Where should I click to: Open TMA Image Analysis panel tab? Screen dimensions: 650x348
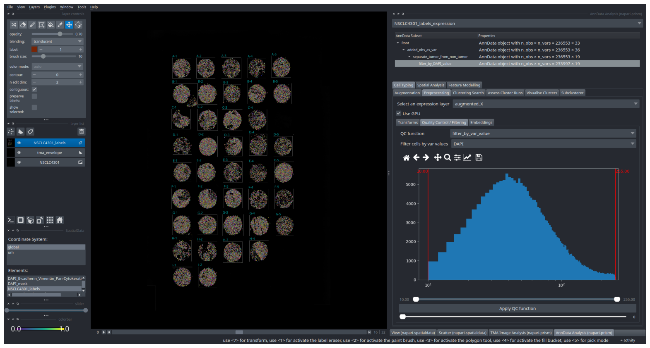tap(521, 333)
